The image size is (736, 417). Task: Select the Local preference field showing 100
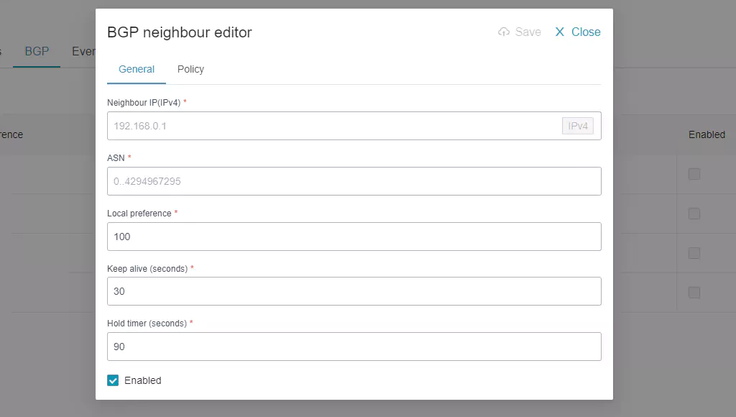[354, 237]
